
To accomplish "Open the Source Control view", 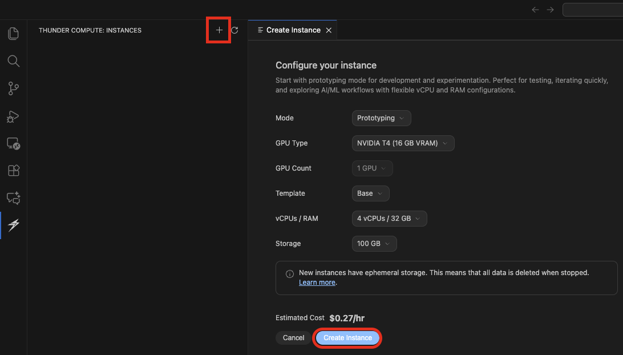I will click(x=13, y=88).
